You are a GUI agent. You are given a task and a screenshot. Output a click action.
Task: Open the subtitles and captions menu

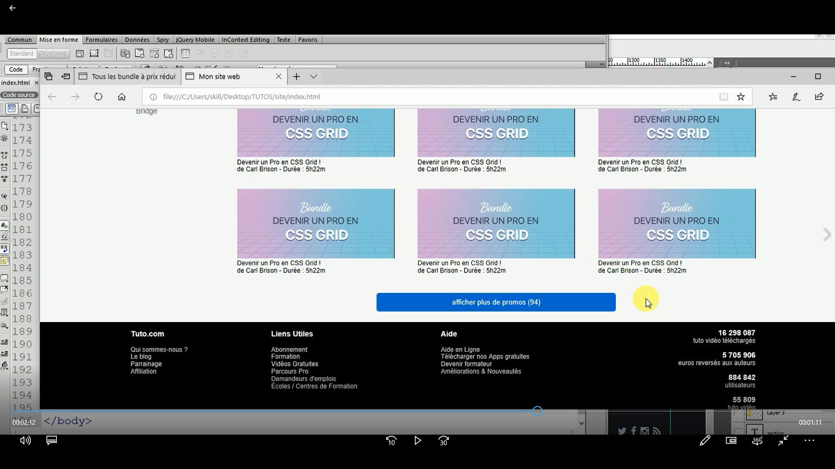pos(52,440)
